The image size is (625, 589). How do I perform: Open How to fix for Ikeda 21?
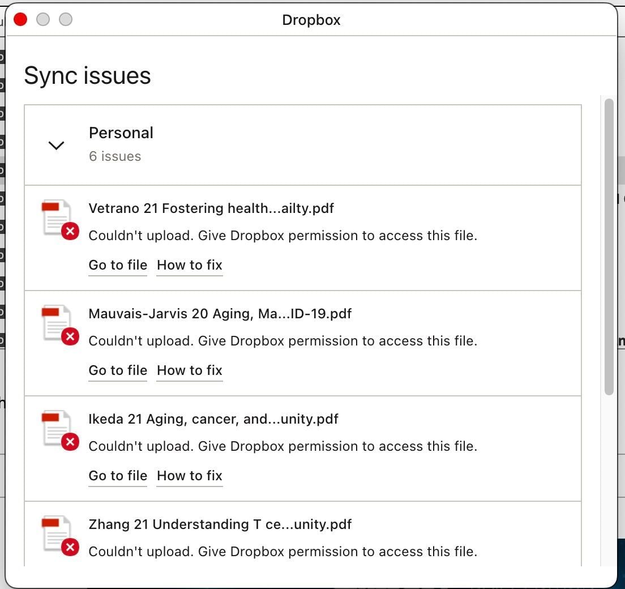[x=190, y=476]
